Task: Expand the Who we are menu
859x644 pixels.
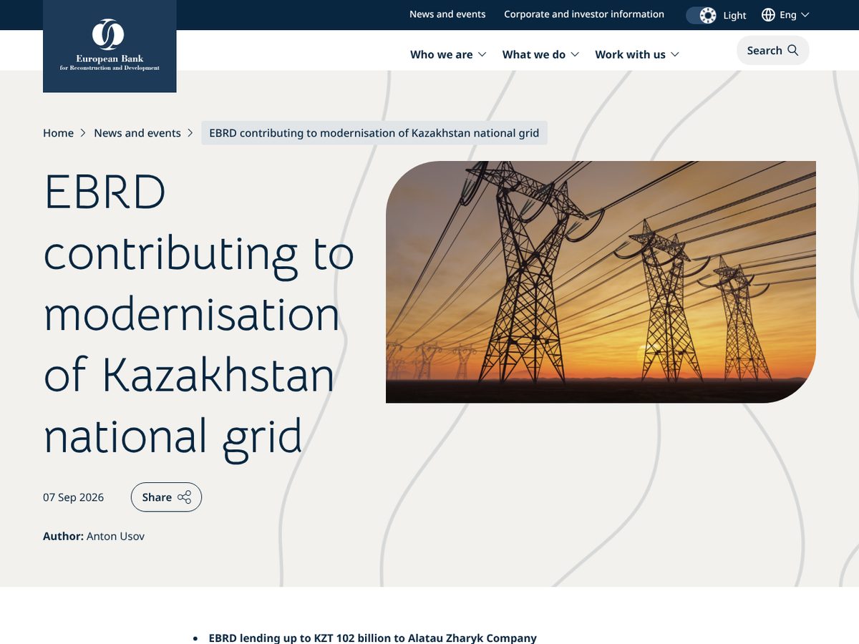Action: [x=448, y=54]
